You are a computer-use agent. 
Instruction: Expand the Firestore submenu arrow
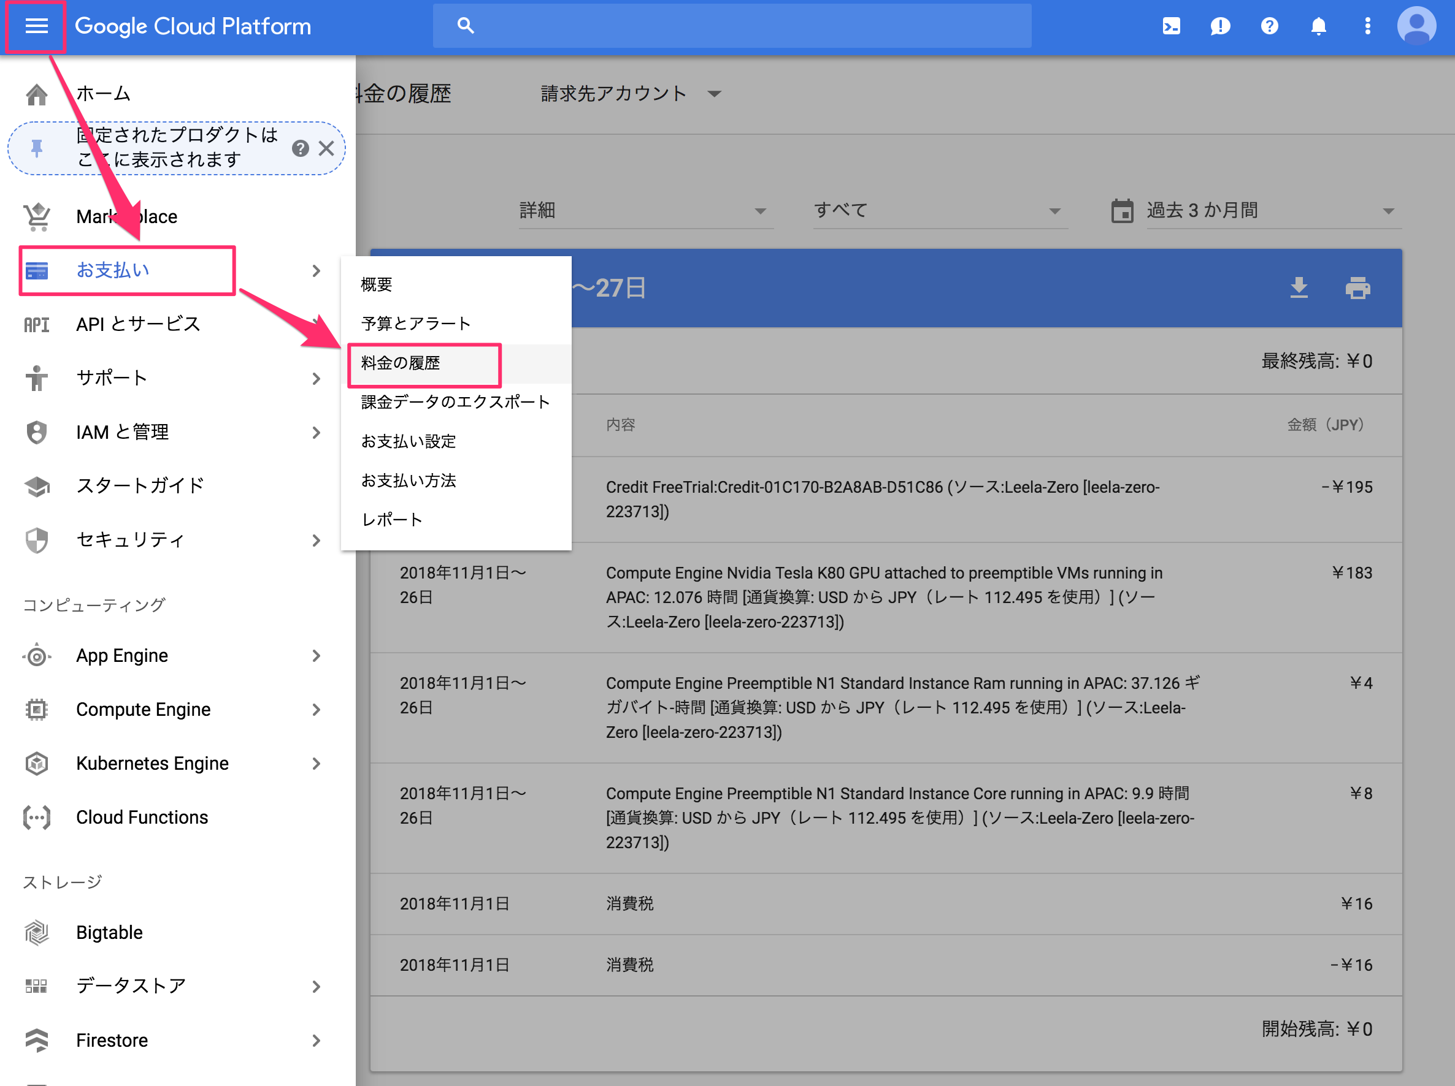(x=317, y=1040)
